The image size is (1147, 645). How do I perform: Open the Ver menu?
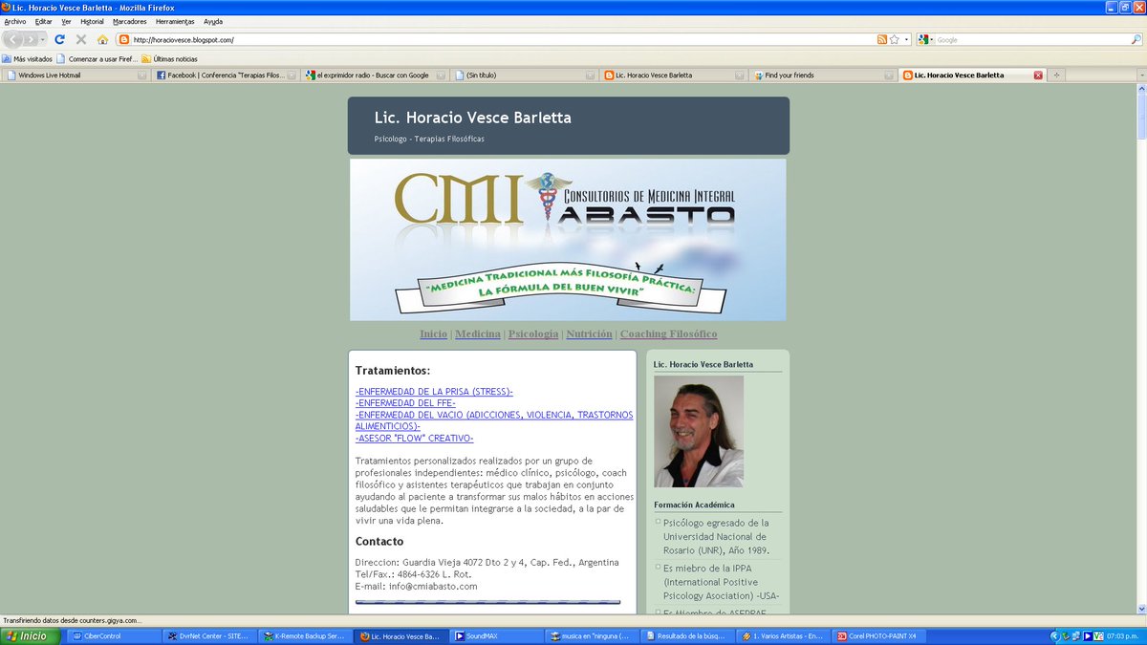click(x=66, y=21)
